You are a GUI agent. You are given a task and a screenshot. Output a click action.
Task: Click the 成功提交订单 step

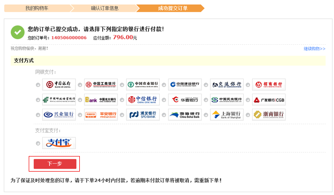click(173, 8)
